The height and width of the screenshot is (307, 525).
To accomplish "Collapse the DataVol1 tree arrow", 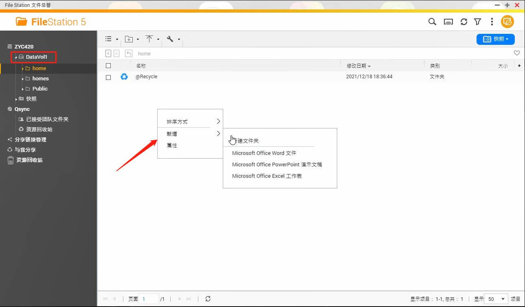I will click(x=16, y=57).
